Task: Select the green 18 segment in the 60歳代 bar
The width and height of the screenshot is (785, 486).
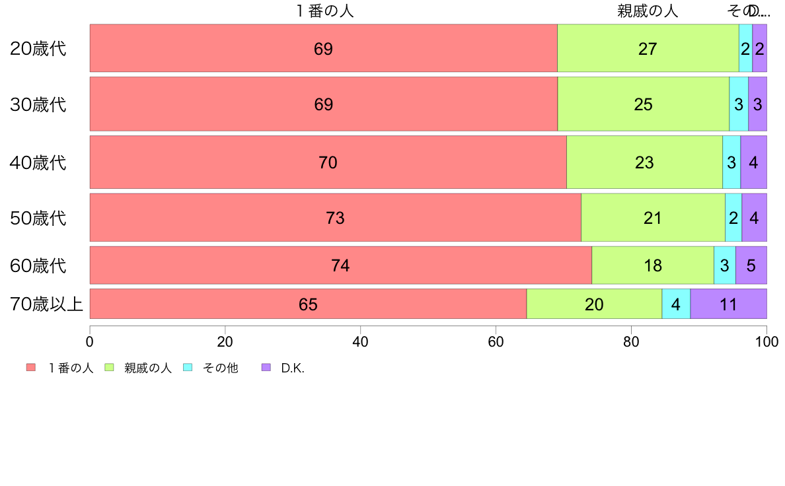Action: pyautogui.click(x=653, y=265)
